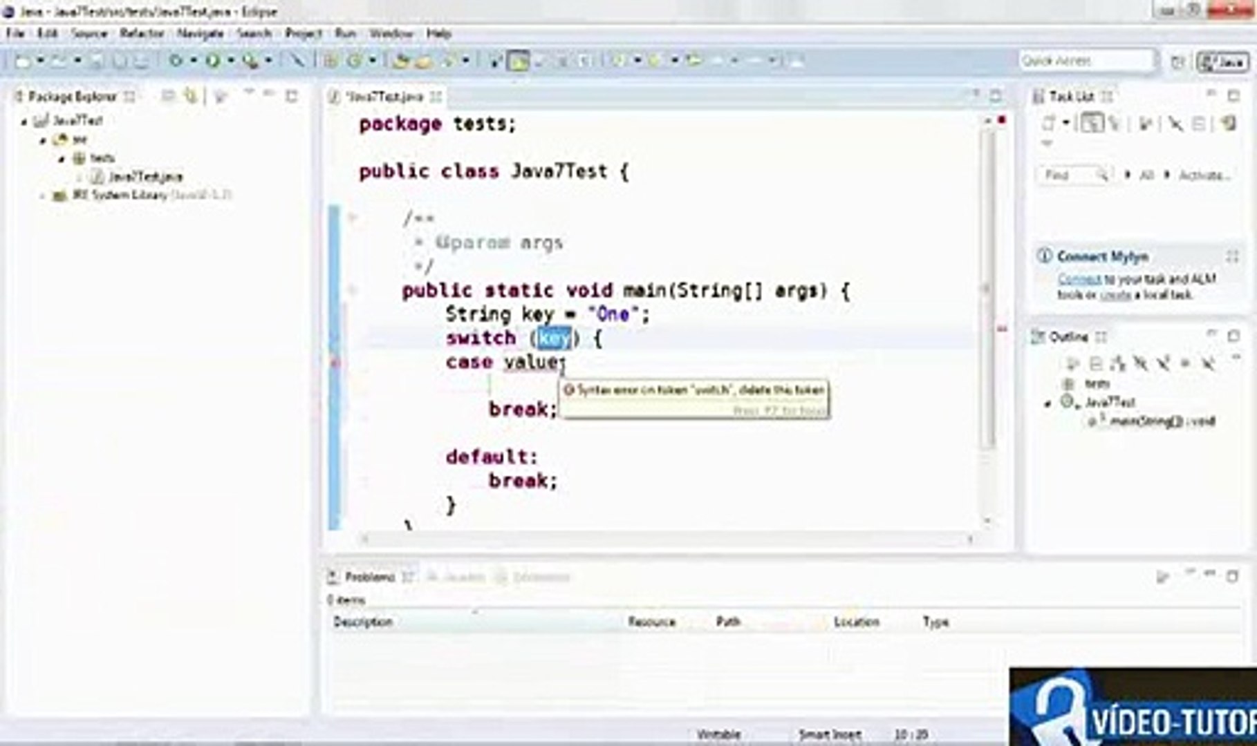Collapse the tests package tree node
This screenshot has height=746, width=1257.
(x=62, y=158)
